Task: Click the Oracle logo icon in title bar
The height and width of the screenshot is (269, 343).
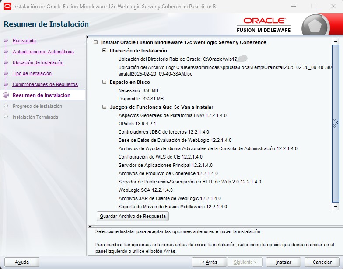Action: coord(7,6)
